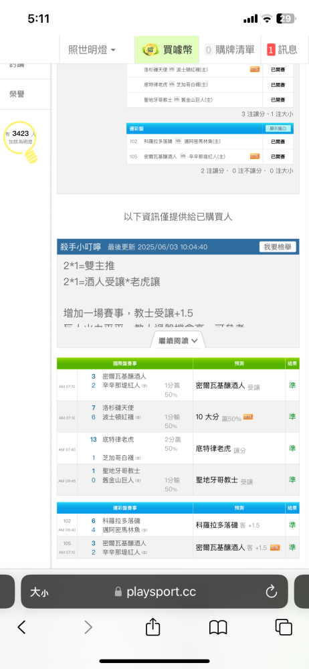Click the 我要檢舉 report button
309x669 pixels.
(x=278, y=247)
